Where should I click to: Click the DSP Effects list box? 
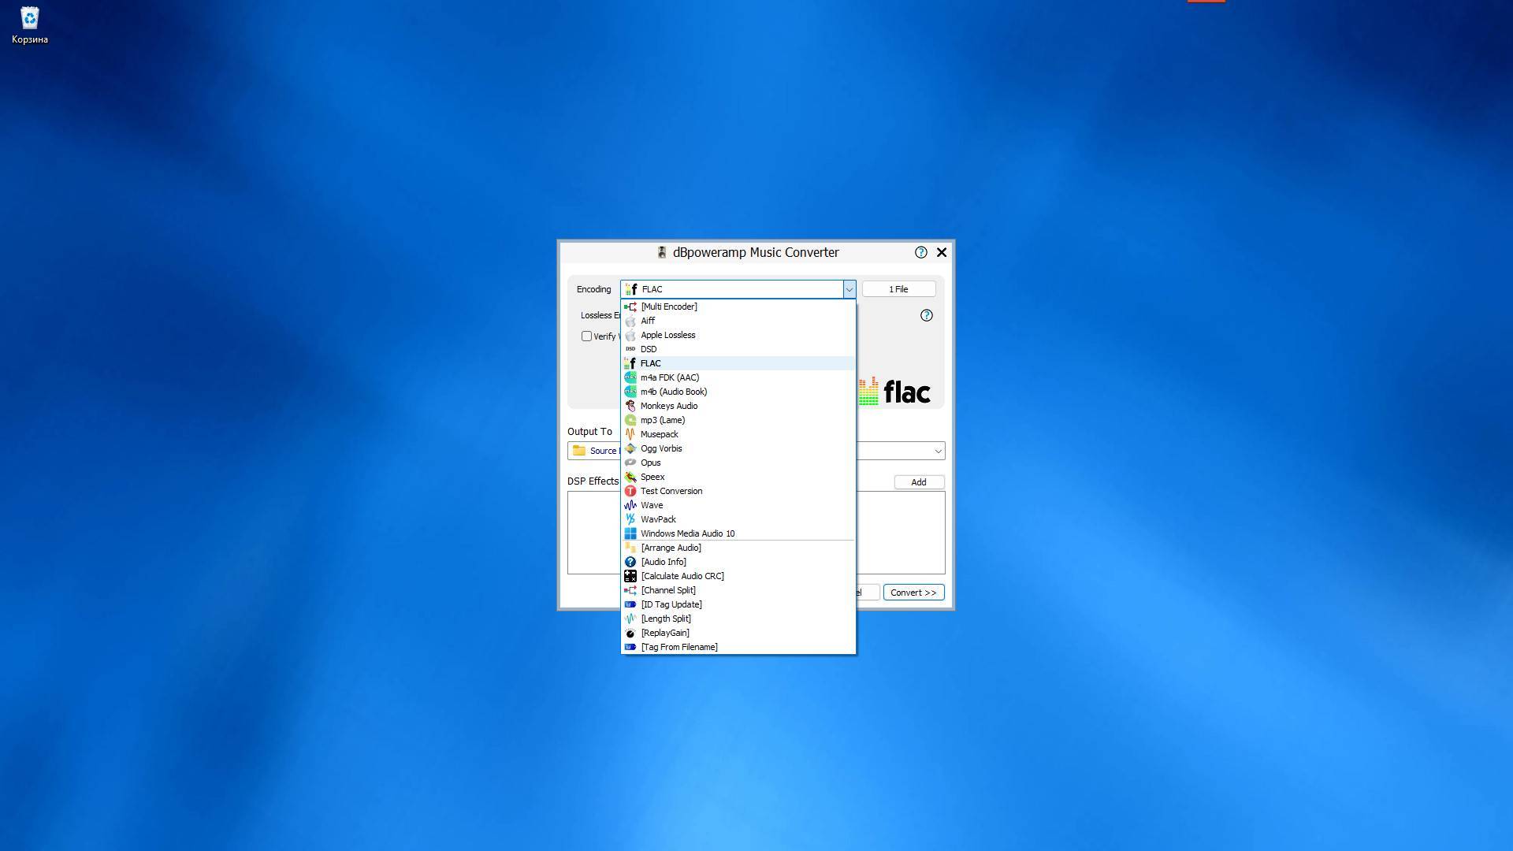pyautogui.click(x=594, y=533)
